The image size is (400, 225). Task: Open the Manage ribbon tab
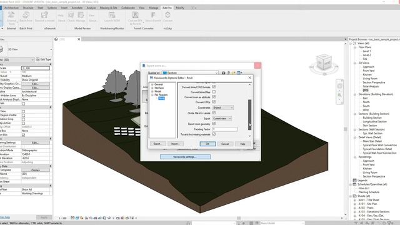pyautogui.click(x=153, y=8)
